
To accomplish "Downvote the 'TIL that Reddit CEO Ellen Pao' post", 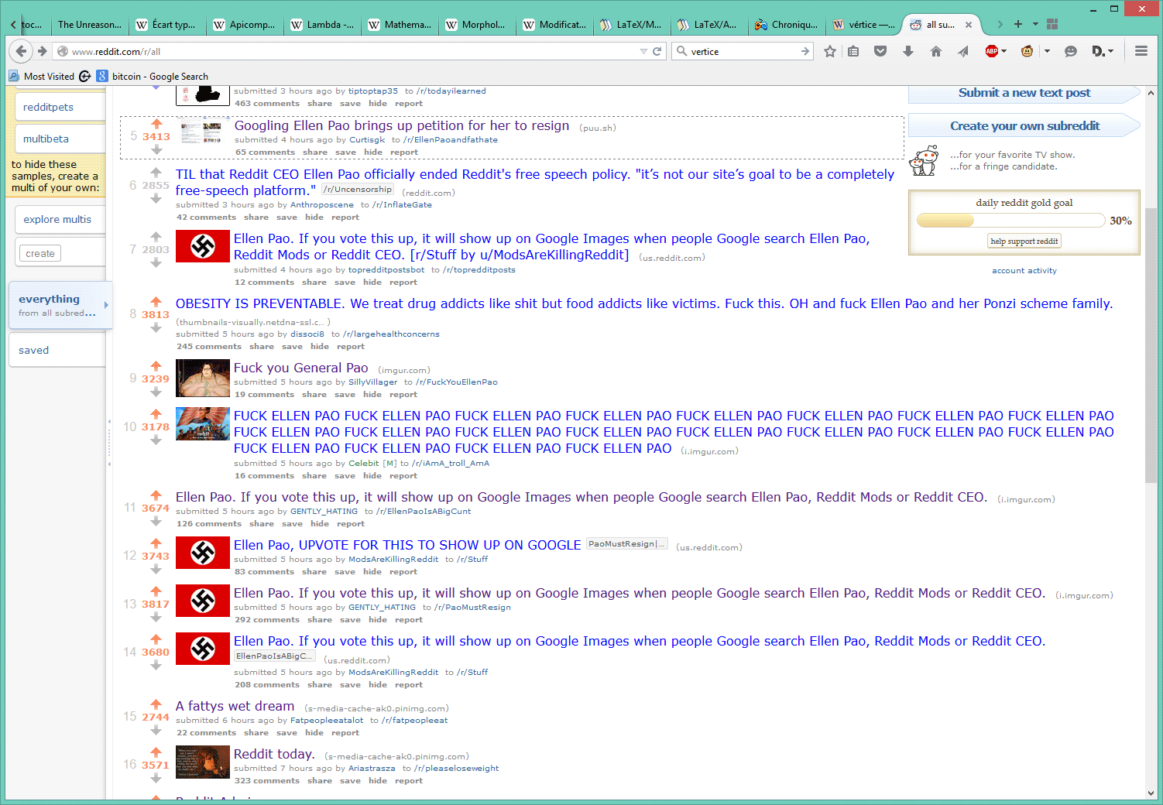I will click(156, 199).
